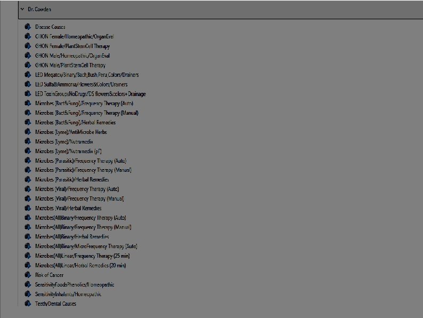The width and height of the screenshot is (423, 318).
Task: Open GHON Male/PlantStemCell Therapy
Action: 70,65
